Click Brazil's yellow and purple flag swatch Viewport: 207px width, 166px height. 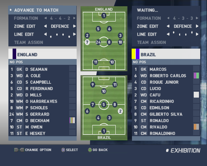(136, 54)
